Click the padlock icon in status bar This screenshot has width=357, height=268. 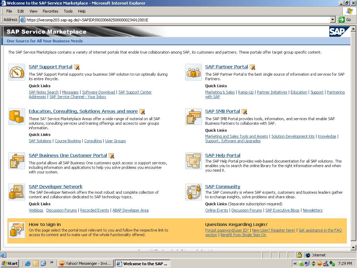pos(299,255)
